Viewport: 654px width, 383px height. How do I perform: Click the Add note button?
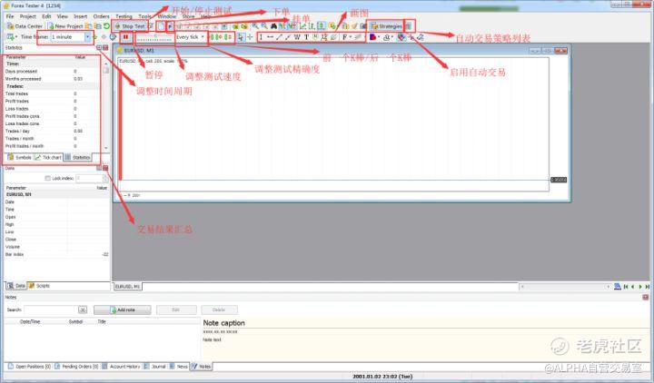[123, 309]
